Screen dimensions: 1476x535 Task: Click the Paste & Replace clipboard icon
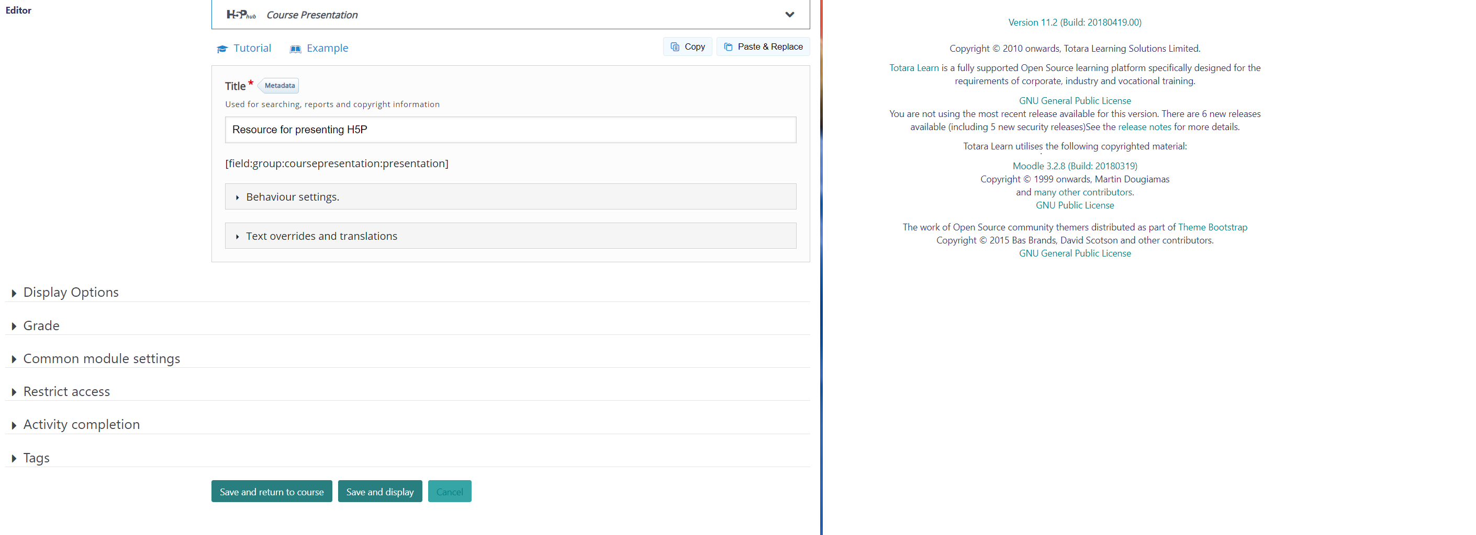(728, 47)
